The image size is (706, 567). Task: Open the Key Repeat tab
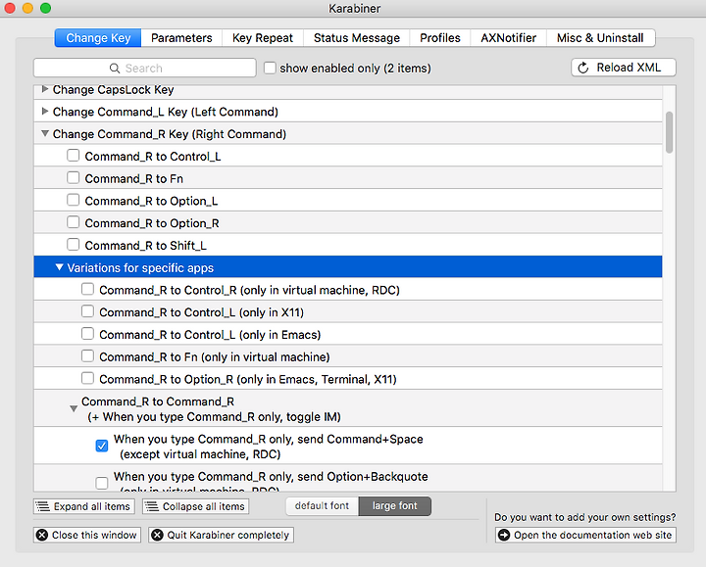[263, 38]
